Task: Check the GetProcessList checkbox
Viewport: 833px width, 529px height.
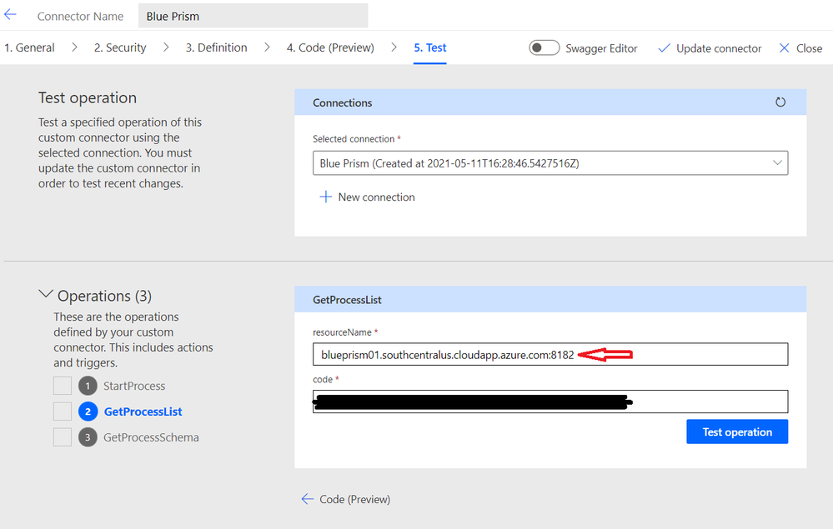Action: pyautogui.click(x=63, y=412)
